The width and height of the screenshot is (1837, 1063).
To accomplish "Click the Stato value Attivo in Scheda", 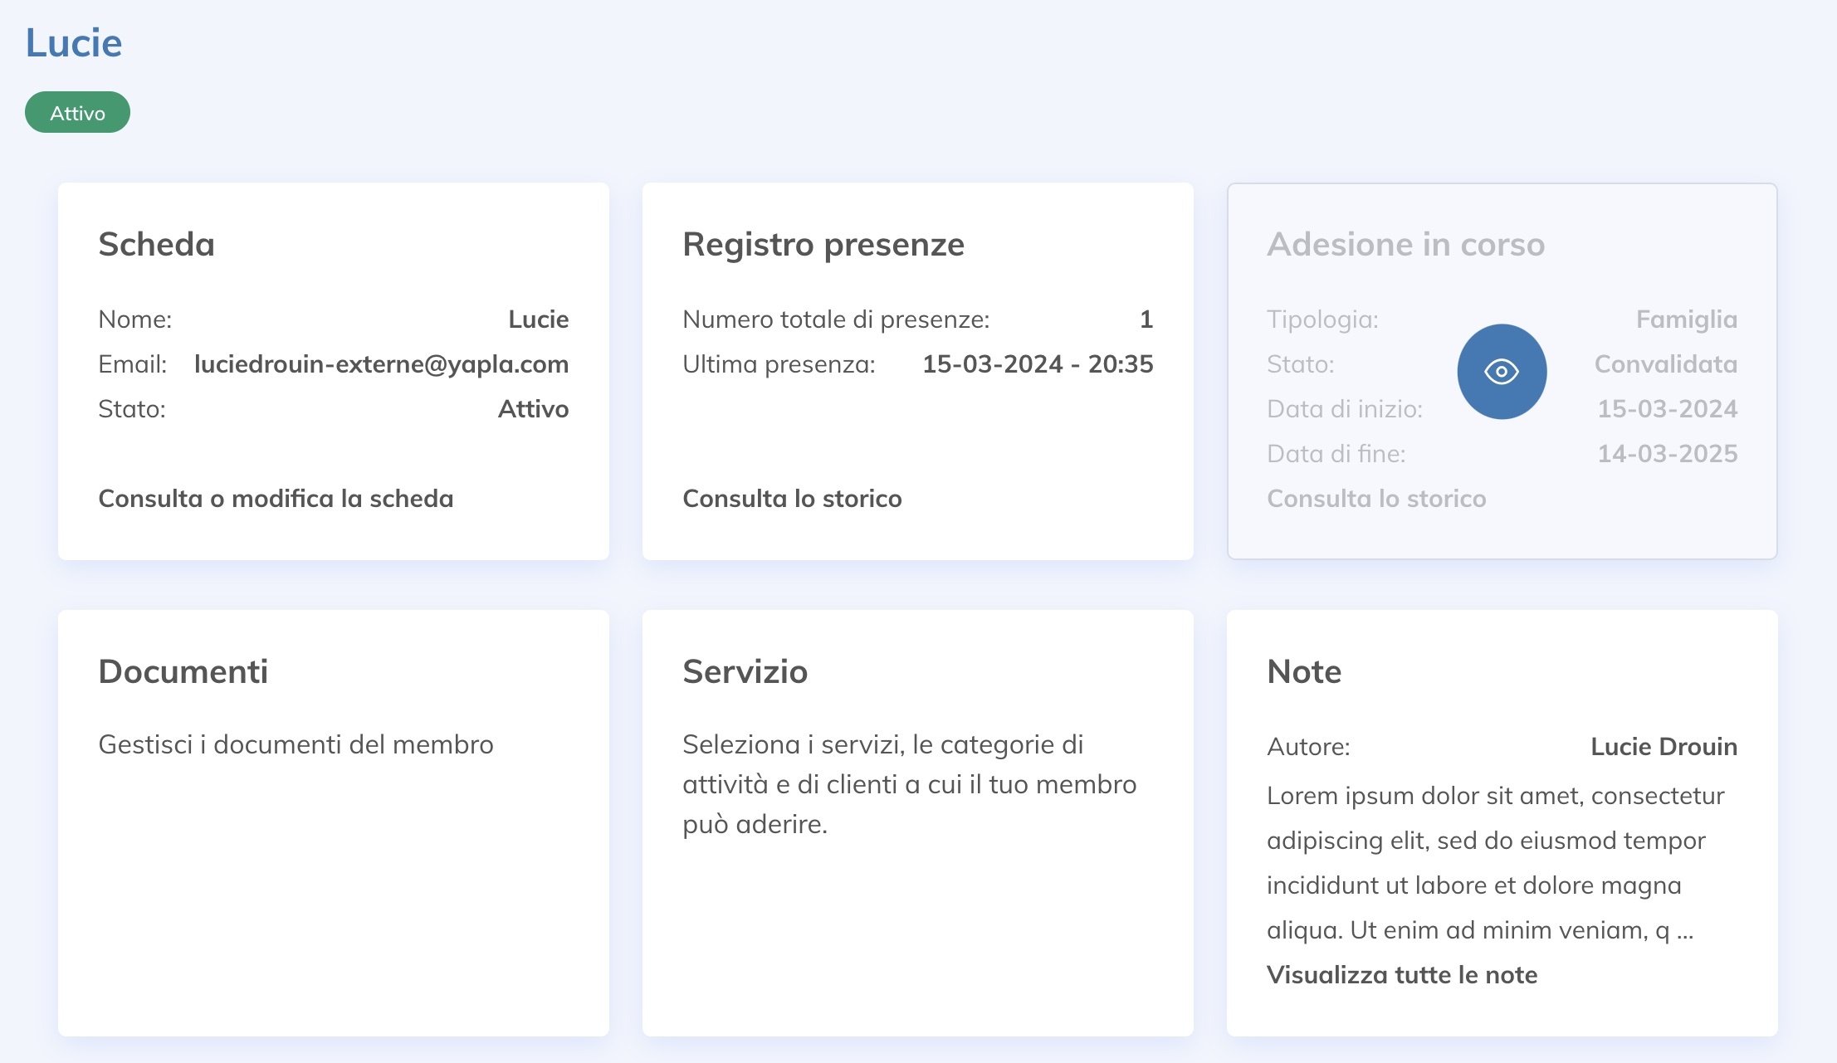I will pyautogui.click(x=532, y=408).
